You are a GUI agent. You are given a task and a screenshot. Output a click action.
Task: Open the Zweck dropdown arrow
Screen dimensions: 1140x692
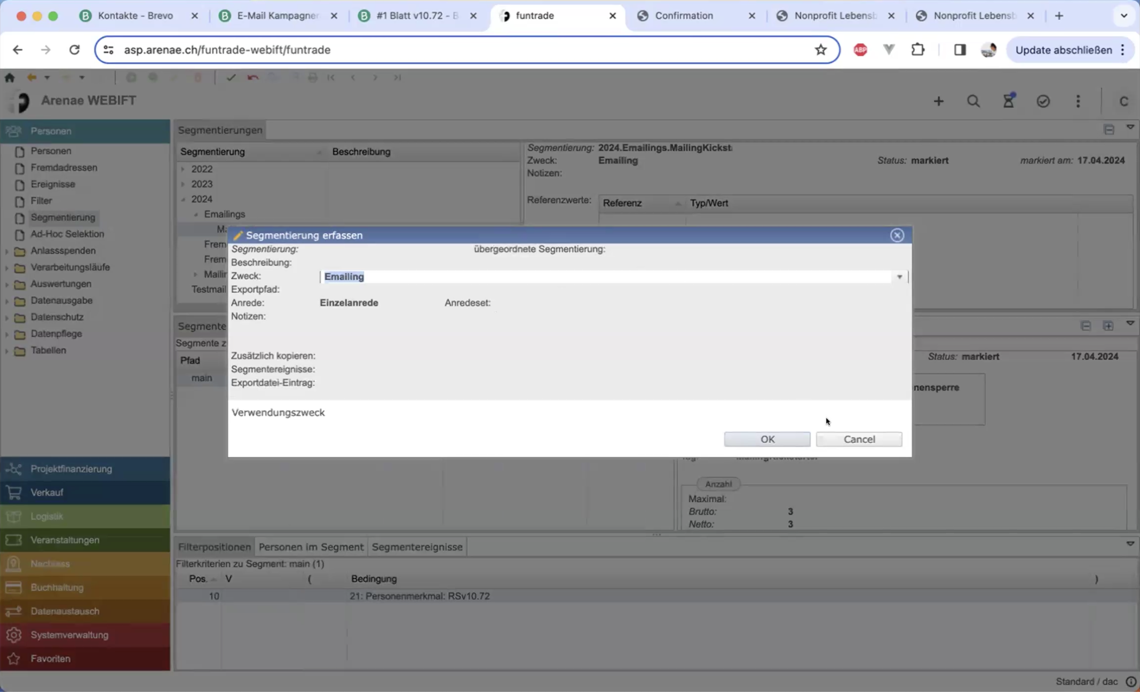click(x=899, y=277)
